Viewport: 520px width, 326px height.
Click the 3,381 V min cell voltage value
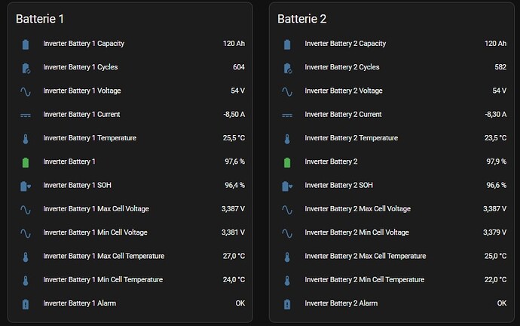click(233, 232)
